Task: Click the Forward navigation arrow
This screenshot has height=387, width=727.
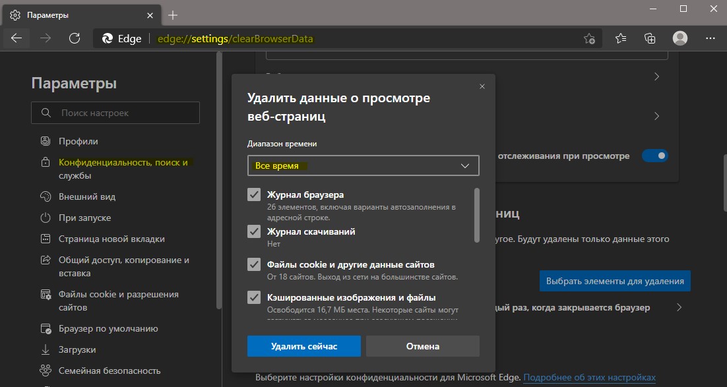Action: click(x=46, y=38)
